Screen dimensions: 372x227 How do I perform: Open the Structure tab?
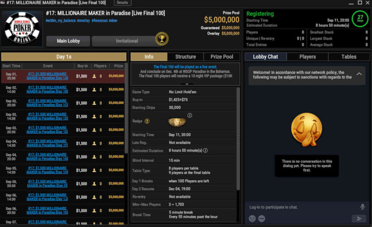[186, 57]
